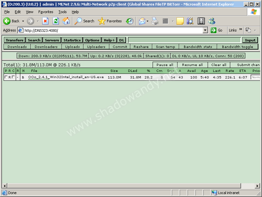Click the yellow sticky note icon

[x=180, y=21]
